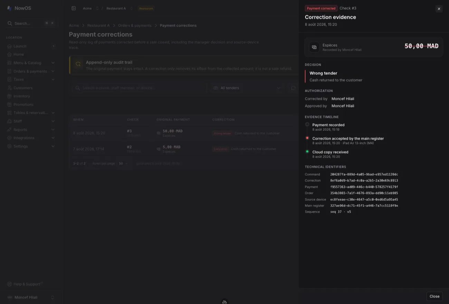Toggle the sidebar collapse icon in header
Screen dimensions: 449x304
[x=74, y=8]
